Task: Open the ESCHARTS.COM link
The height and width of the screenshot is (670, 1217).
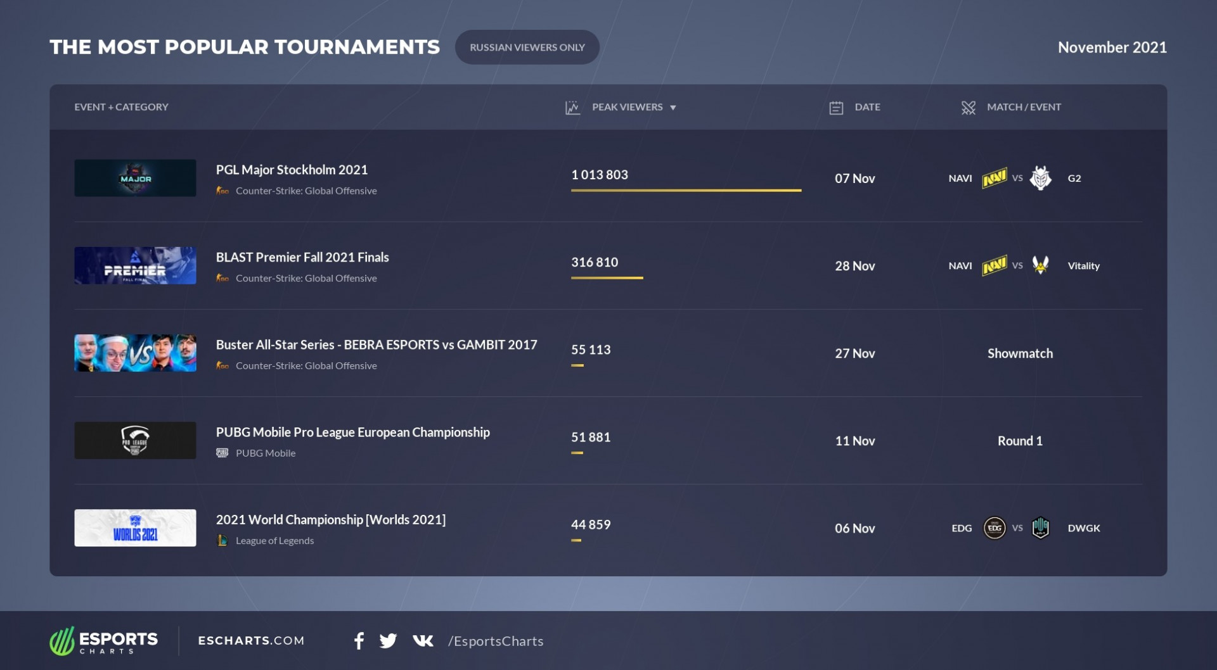Action: [252, 641]
